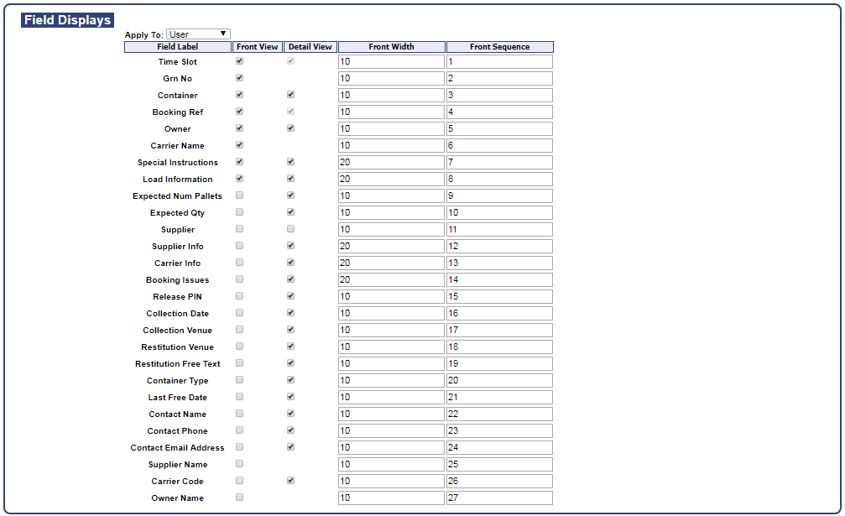
Task: Click Front Sequence field for Release PIN
Action: pyautogui.click(x=499, y=296)
